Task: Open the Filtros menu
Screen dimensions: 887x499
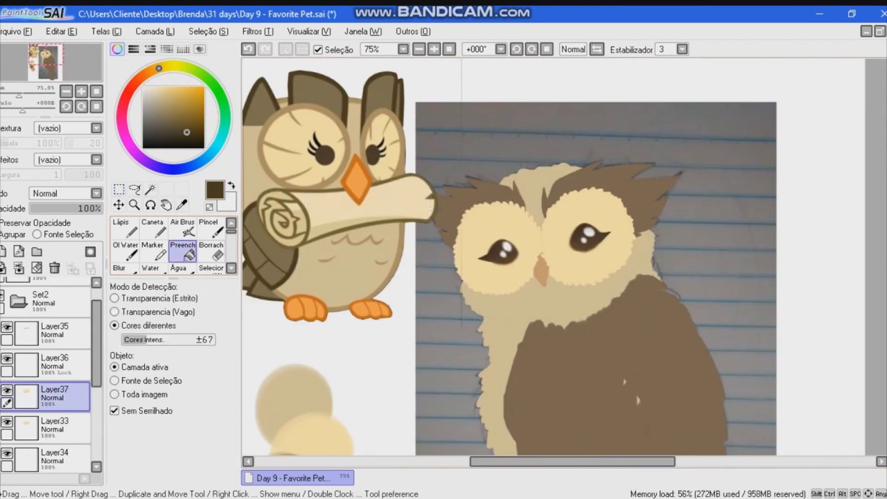Action: pyautogui.click(x=258, y=31)
